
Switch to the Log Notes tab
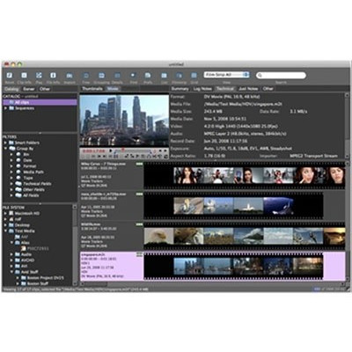click(202, 89)
